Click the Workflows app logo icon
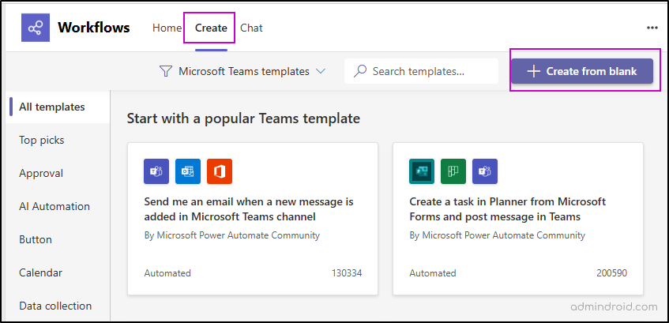 click(x=36, y=28)
